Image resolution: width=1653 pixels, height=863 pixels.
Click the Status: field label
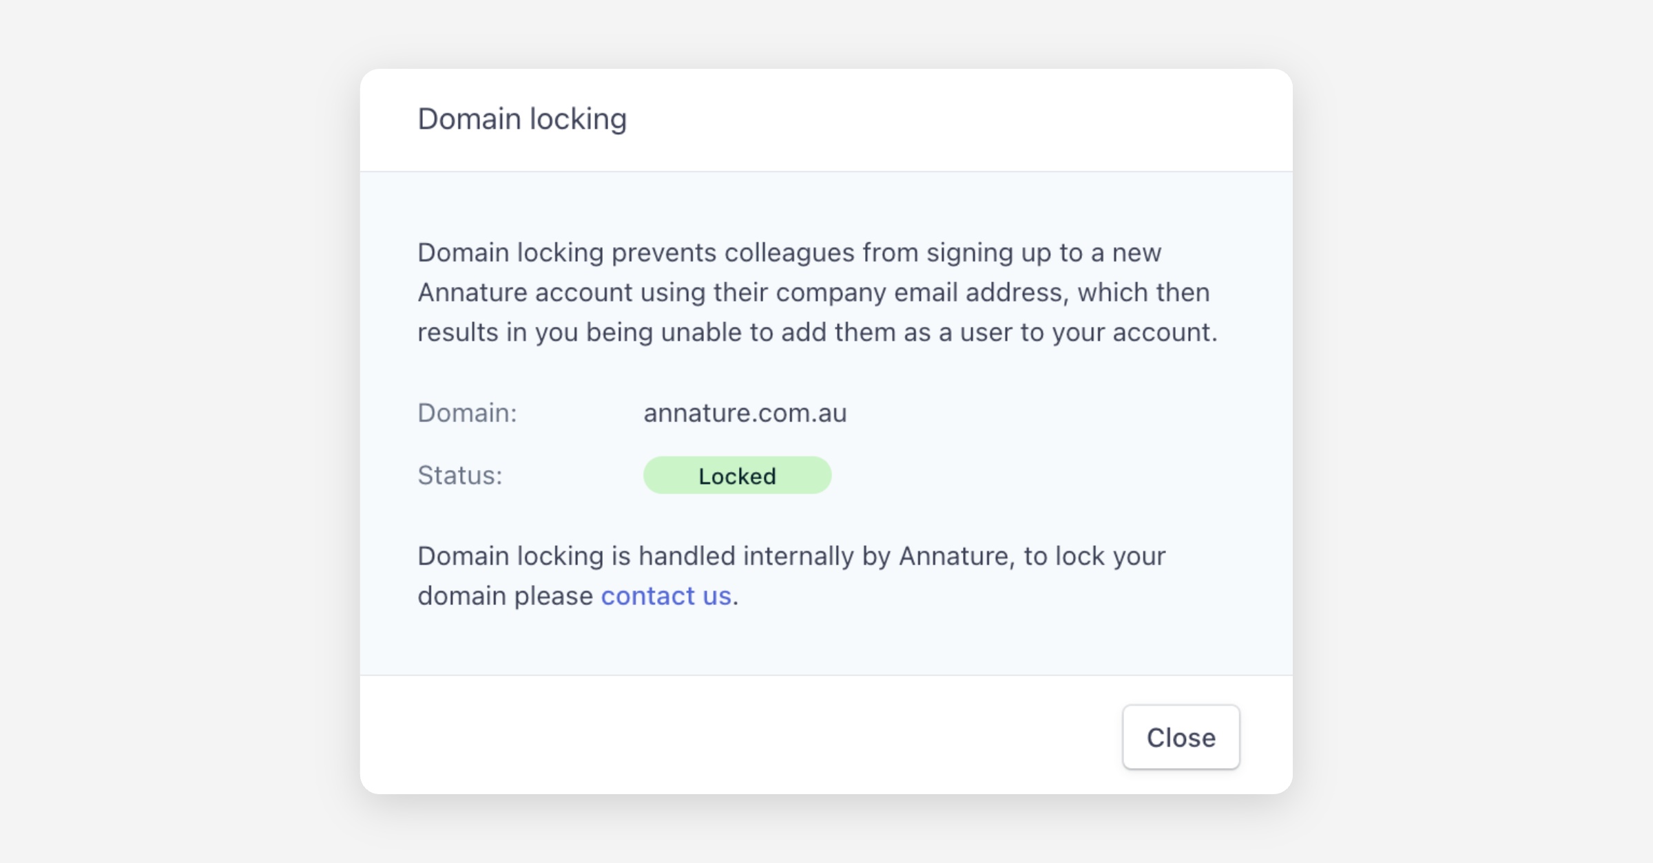coord(460,476)
